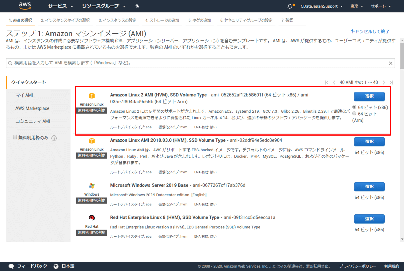The height and width of the screenshot is (271, 404).
Task: Click 無料利用枠の対象 badge under Red Hat
Action: pos(92,232)
